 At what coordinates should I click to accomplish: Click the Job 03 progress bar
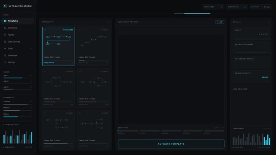(x=18, y=90)
